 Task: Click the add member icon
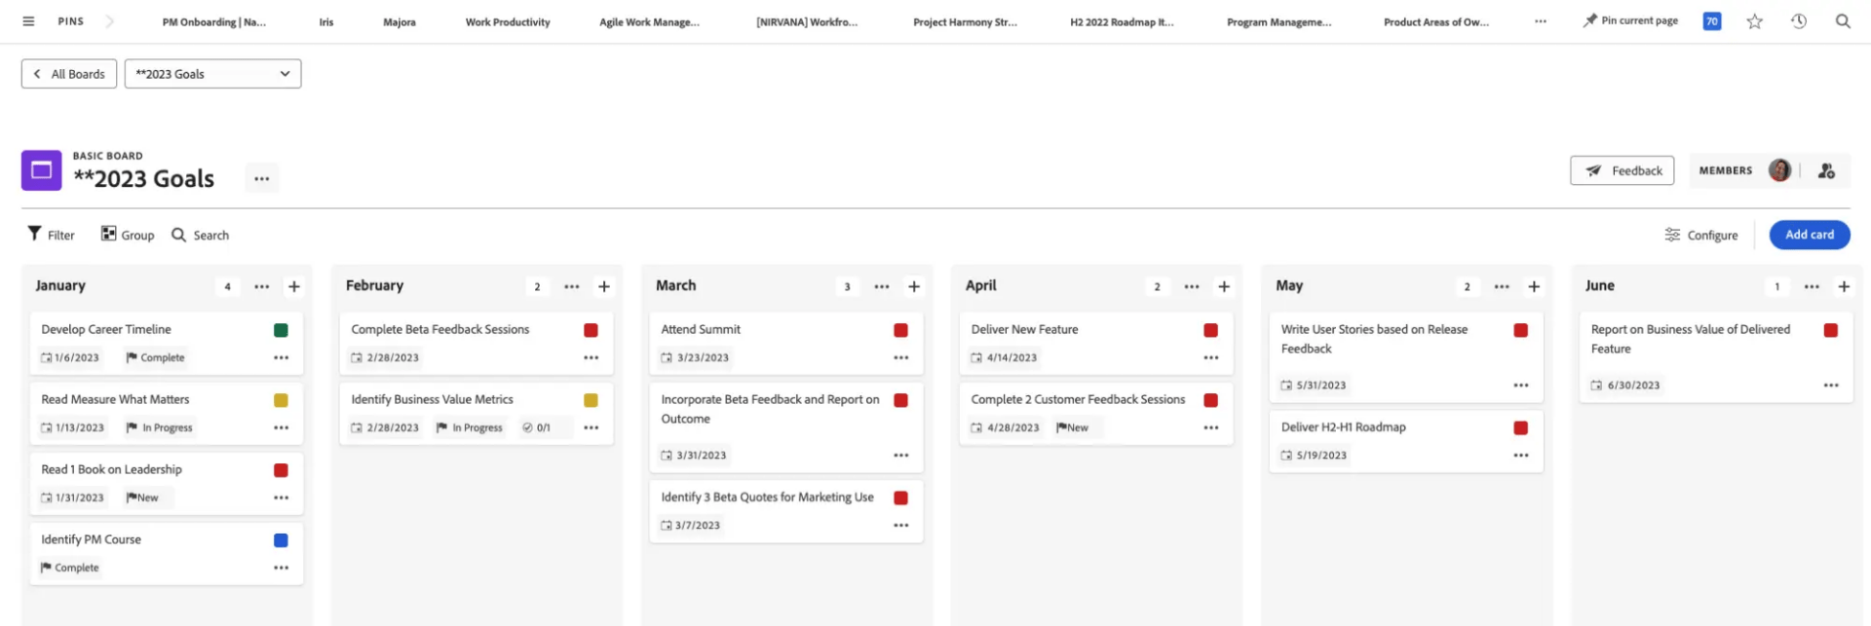click(x=1826, y=171)
